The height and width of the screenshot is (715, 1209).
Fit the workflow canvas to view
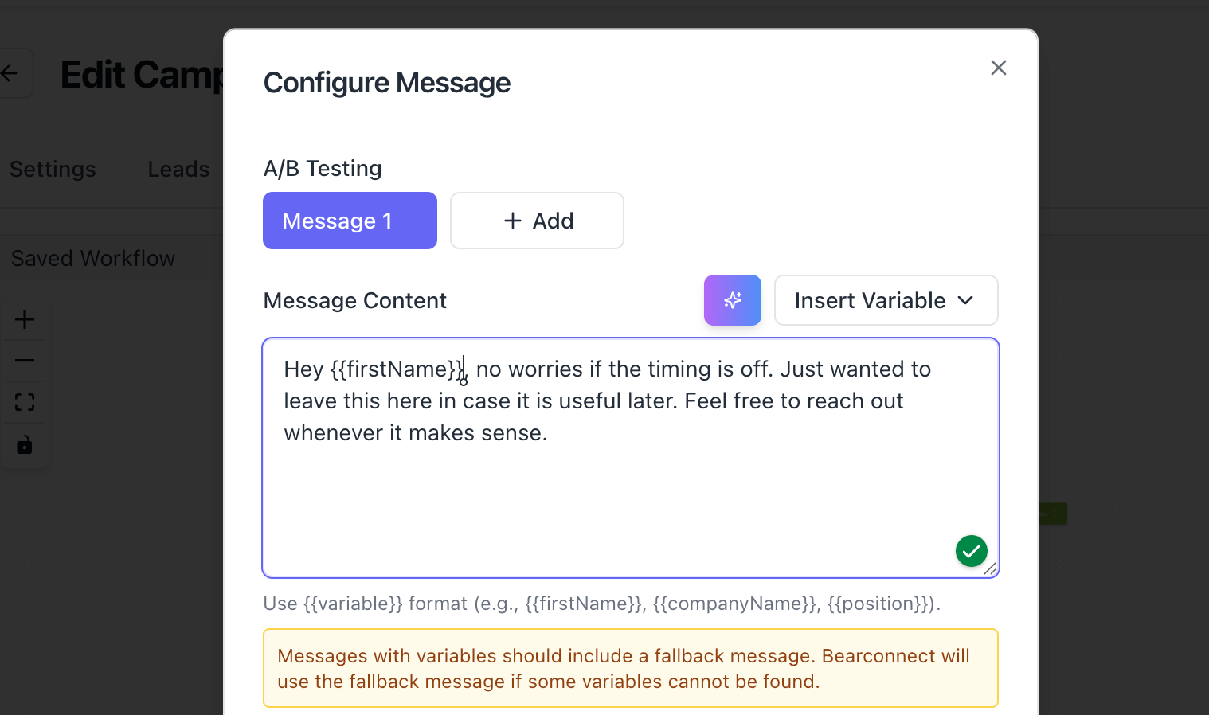click(25, 402)
